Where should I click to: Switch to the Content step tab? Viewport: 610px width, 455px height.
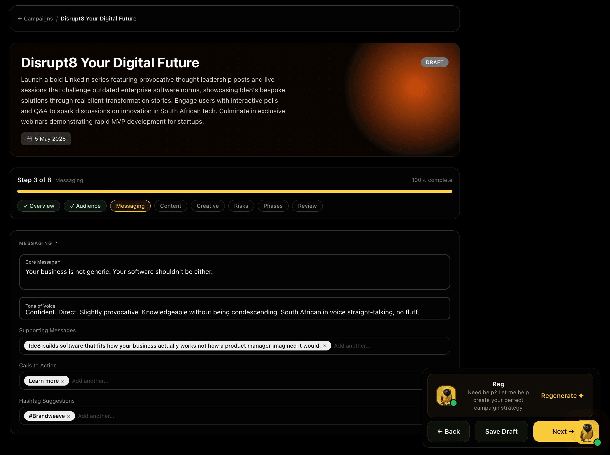point(170,206)
